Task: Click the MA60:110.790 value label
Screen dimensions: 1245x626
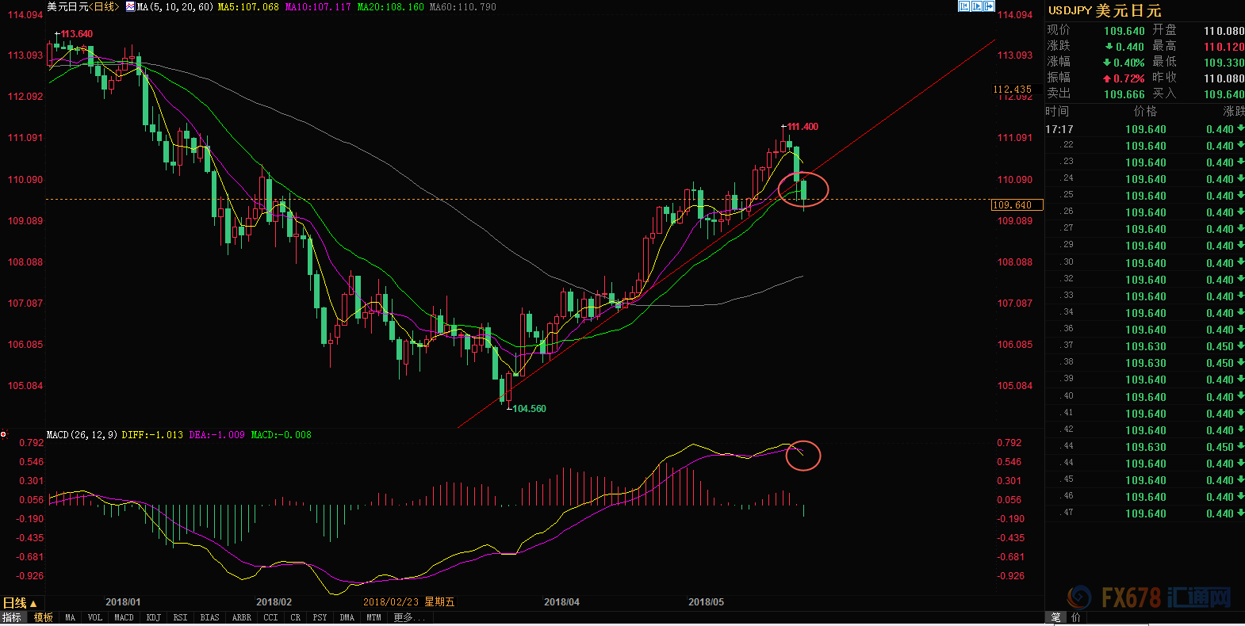Action: 462,7
